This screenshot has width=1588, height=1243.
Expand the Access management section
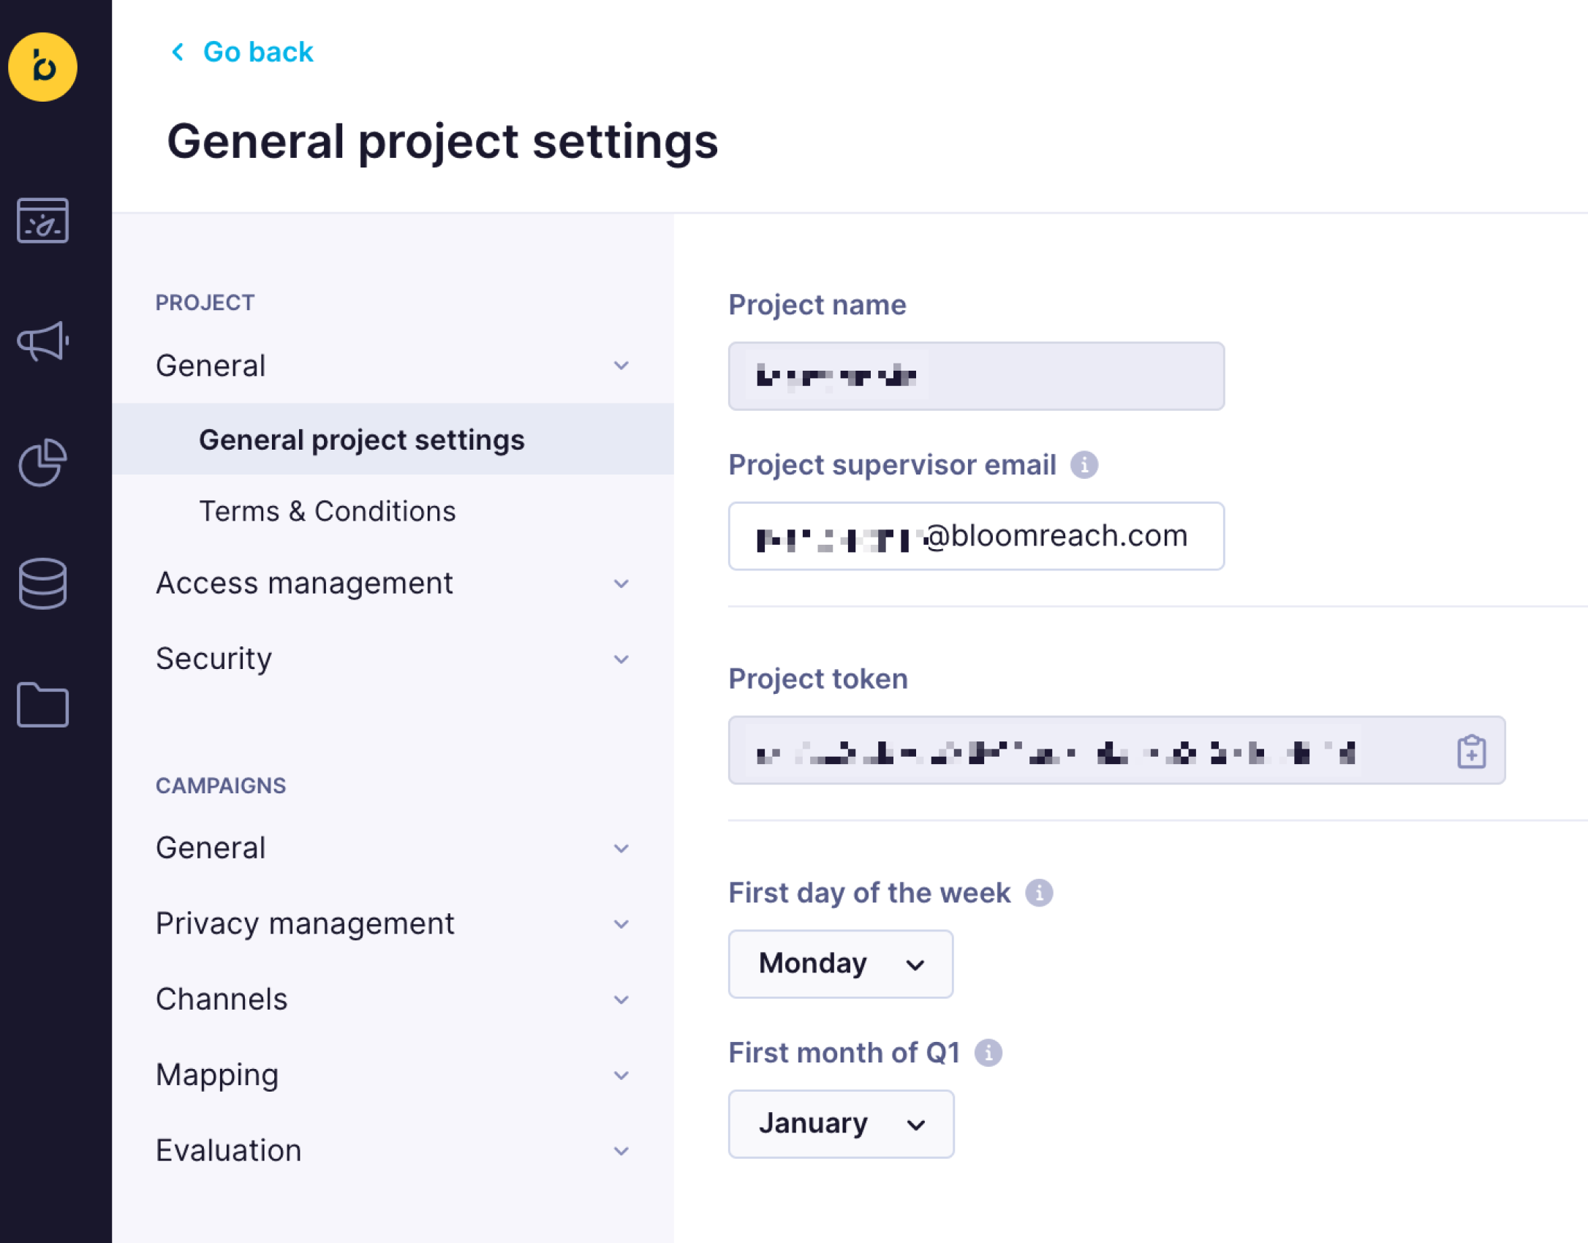tap(392, 583)
